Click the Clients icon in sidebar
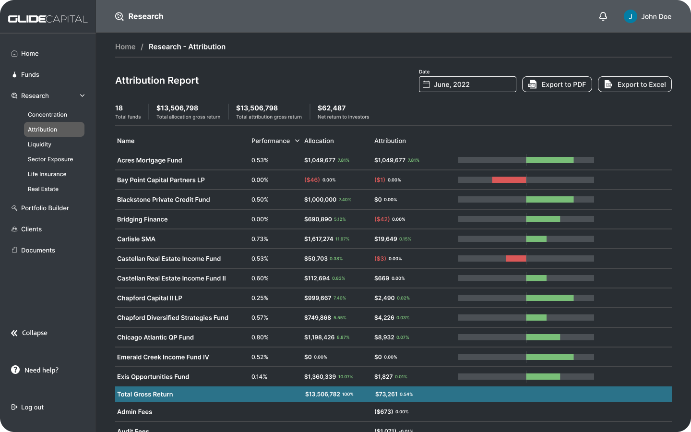Screen dimensions: 691x432 [x=14, y=229]
